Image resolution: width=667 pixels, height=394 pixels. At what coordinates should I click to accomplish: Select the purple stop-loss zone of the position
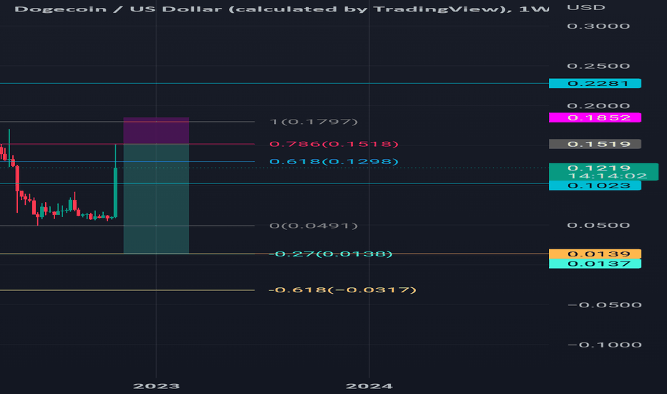pyautogui.click(x=156, y=131)
